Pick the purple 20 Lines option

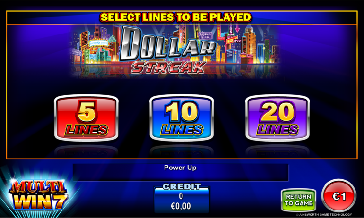(277, 117)
